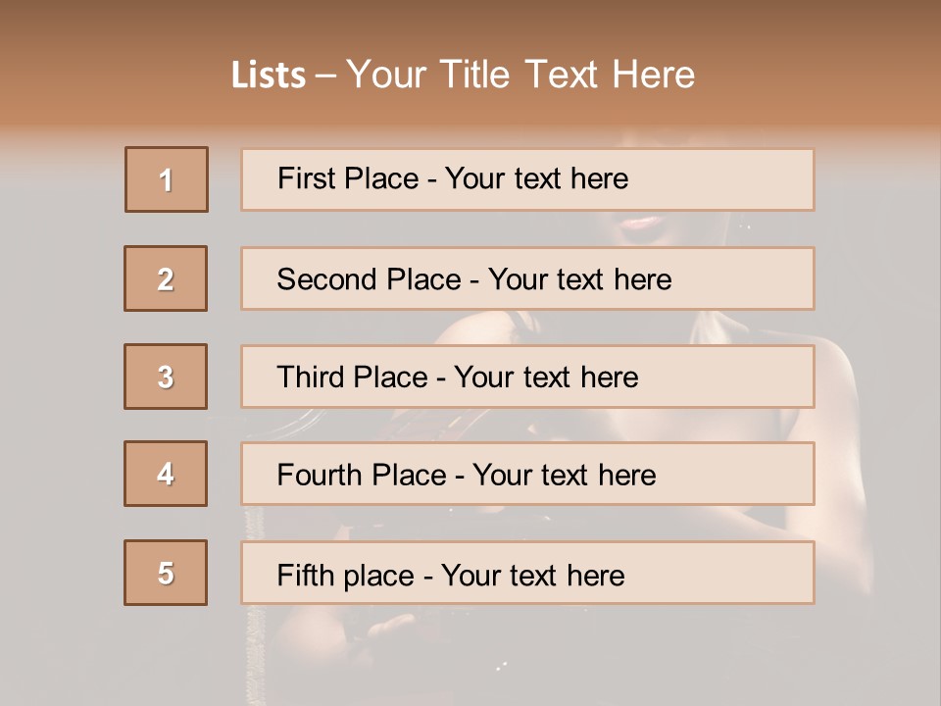Click the number 5 box
This screenshot has height=706, width=941.
(x=166, y=573)
